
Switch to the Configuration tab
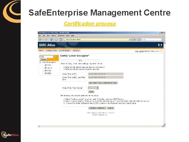tap(51, 50)
